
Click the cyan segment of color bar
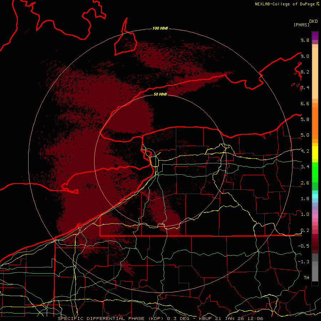pyautogui.click(x=315, y=196)
